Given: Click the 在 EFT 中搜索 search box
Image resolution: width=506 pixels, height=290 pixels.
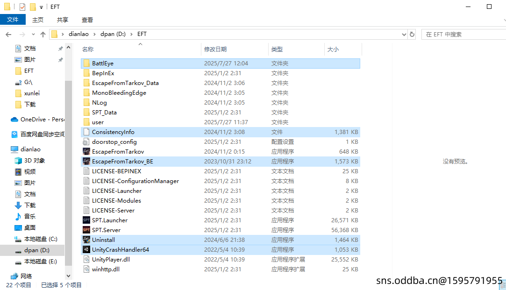Looking at the screenshot, I should 464,34.
